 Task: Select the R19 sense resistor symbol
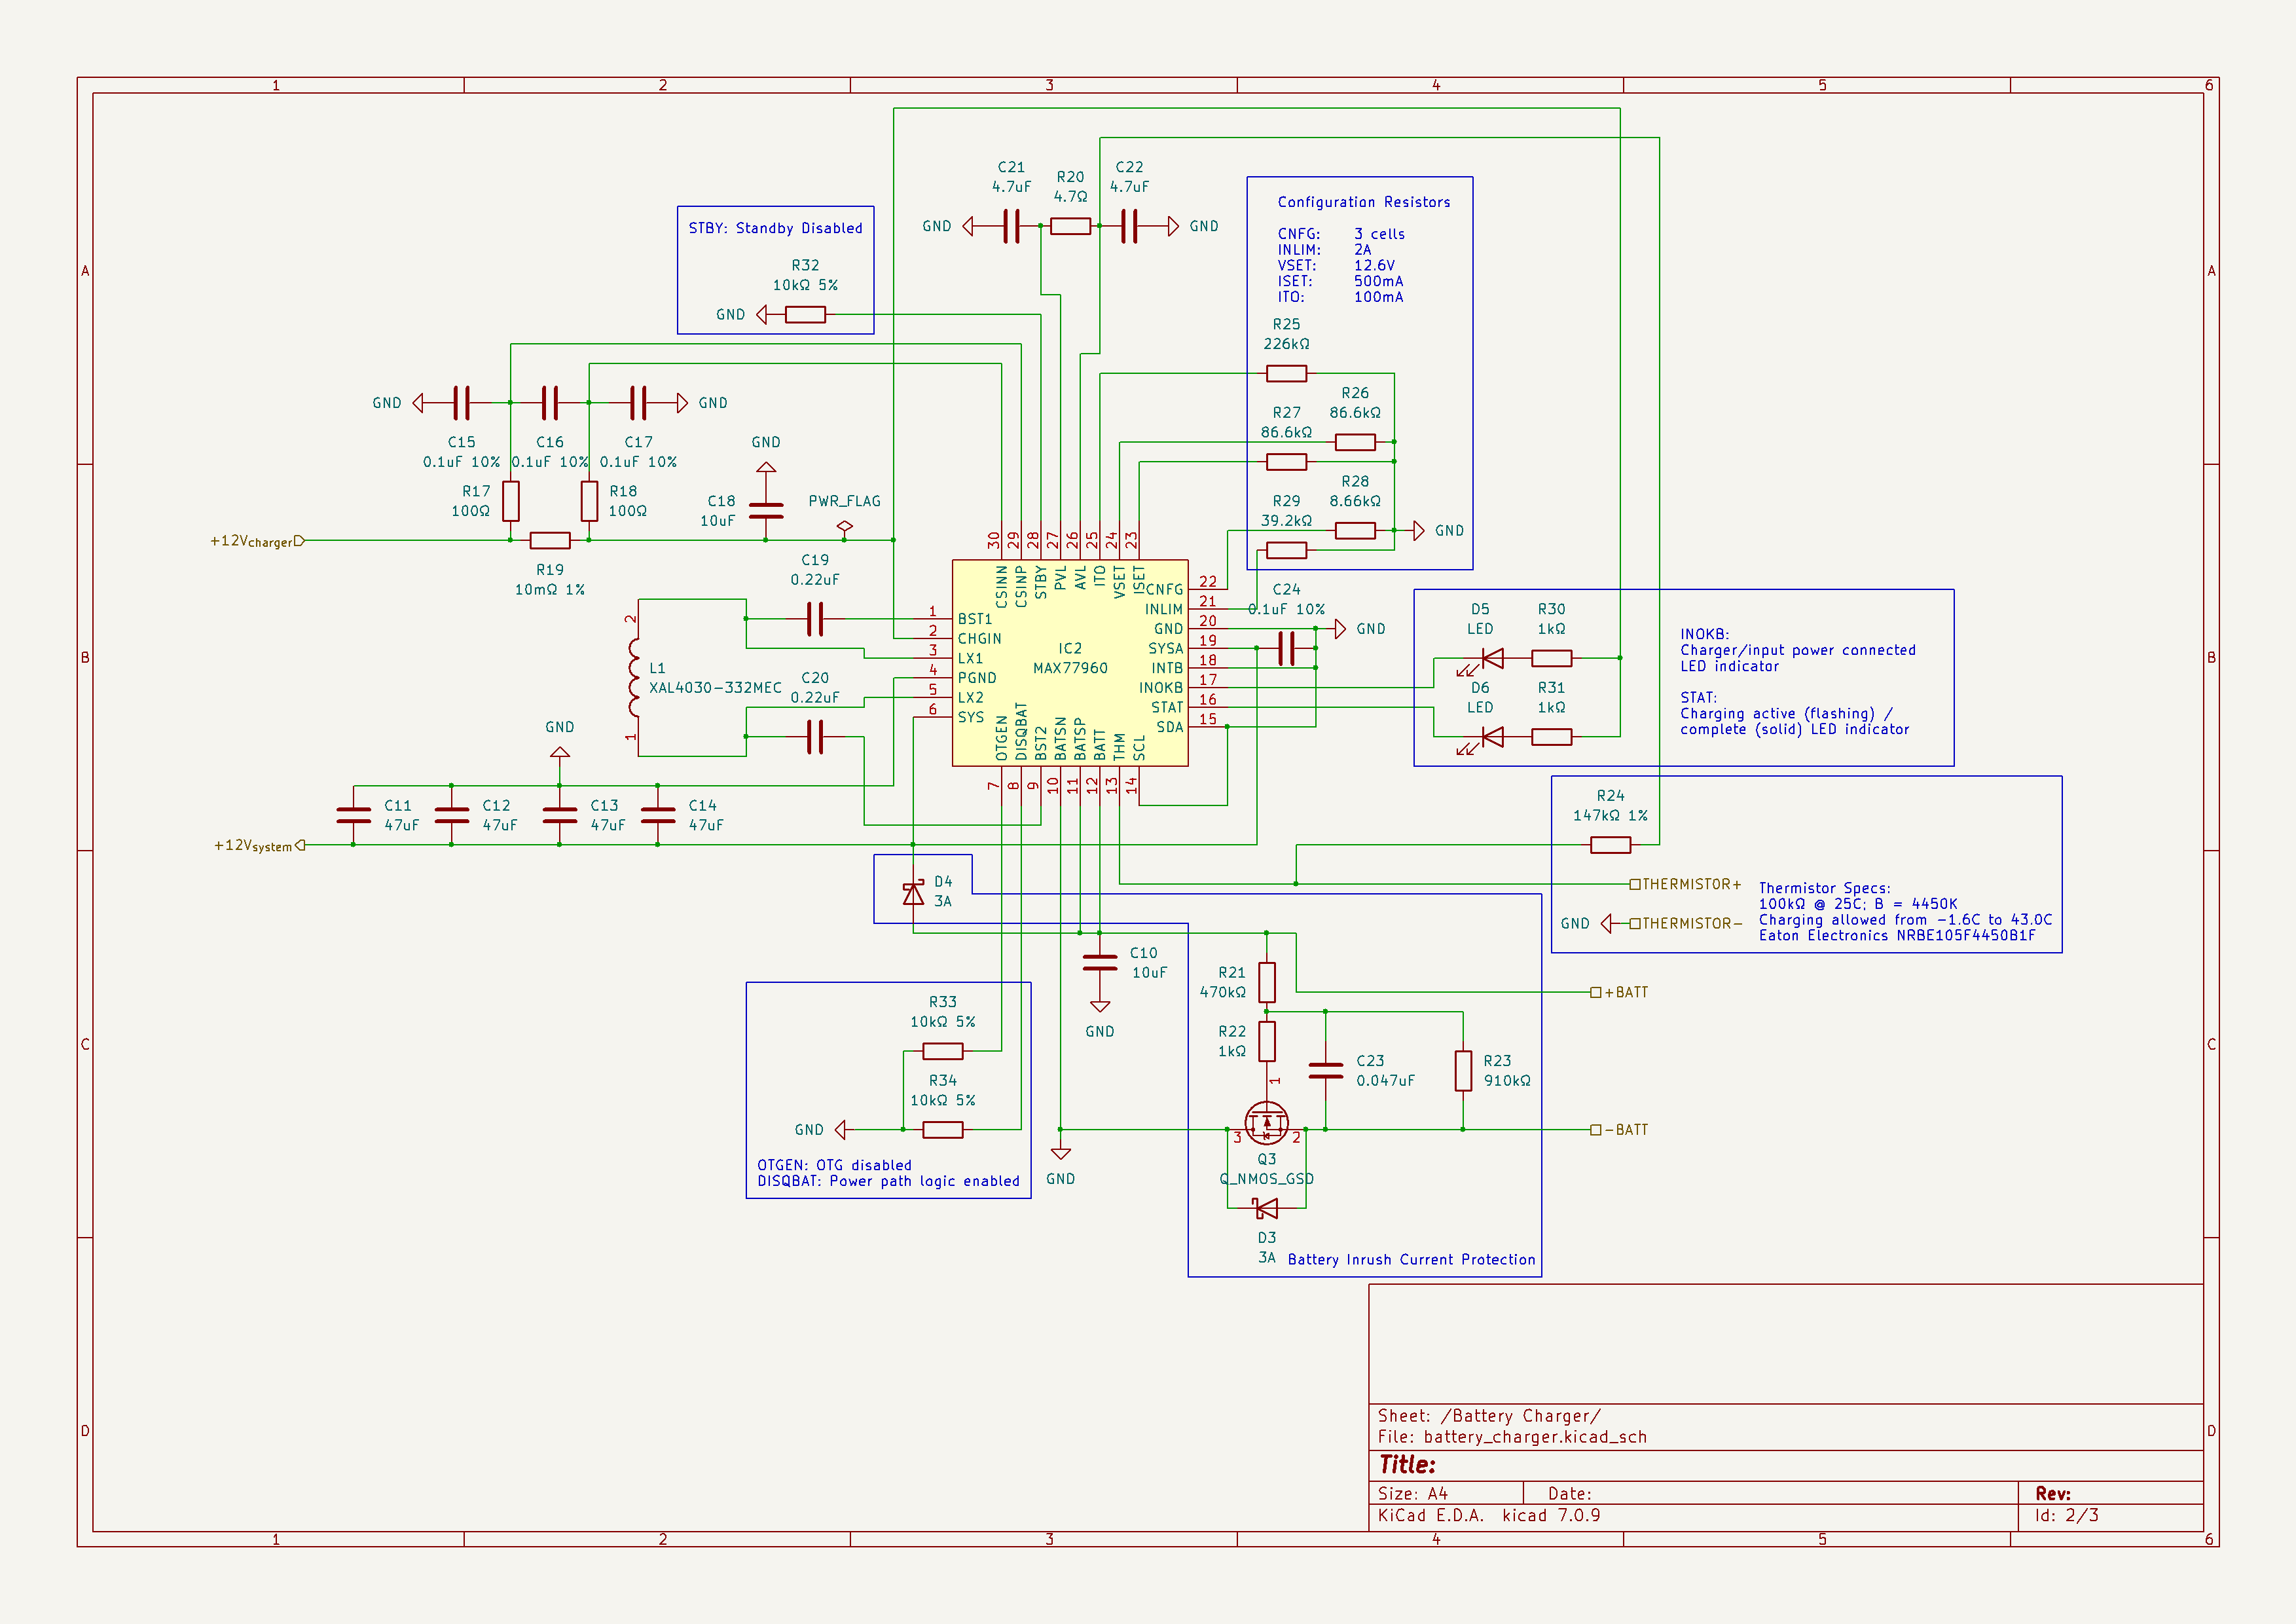click(550, 541)
